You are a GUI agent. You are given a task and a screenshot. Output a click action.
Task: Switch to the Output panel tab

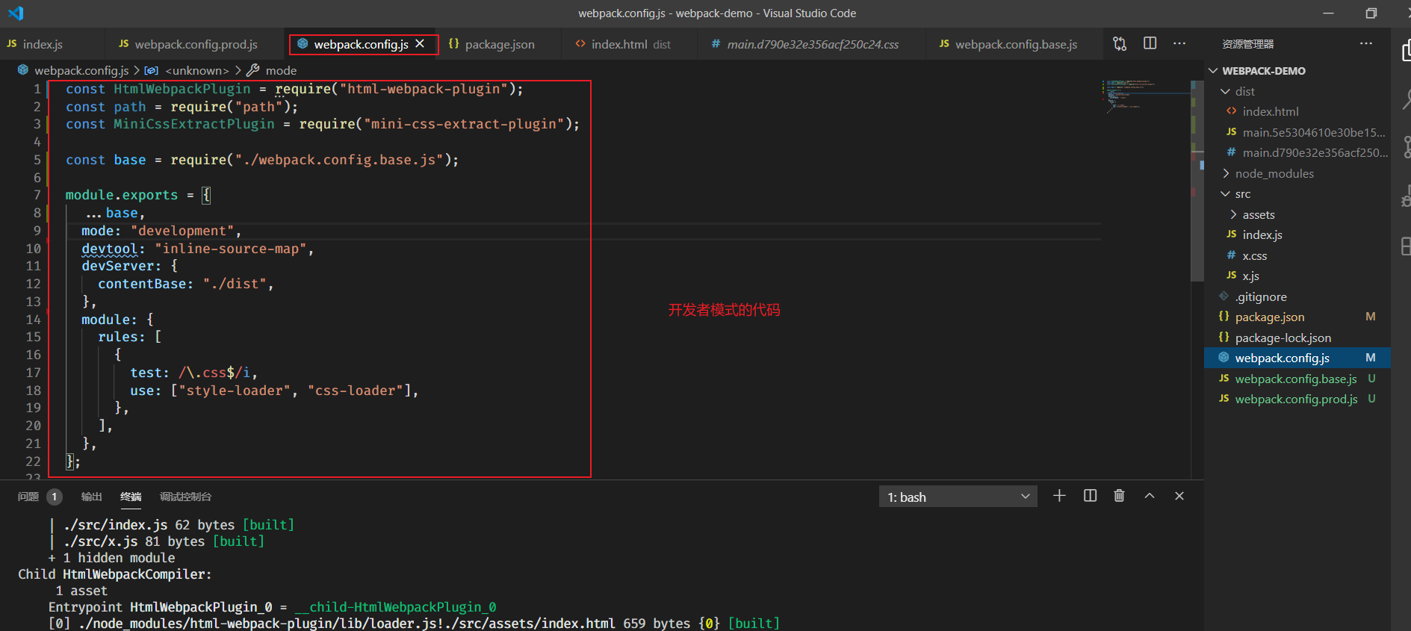pyautogui.click(x=91, y=497)
